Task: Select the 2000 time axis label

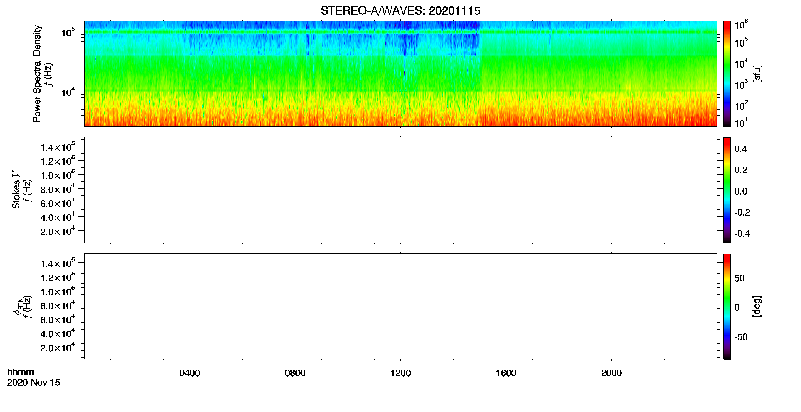Action: coord(611,373)
